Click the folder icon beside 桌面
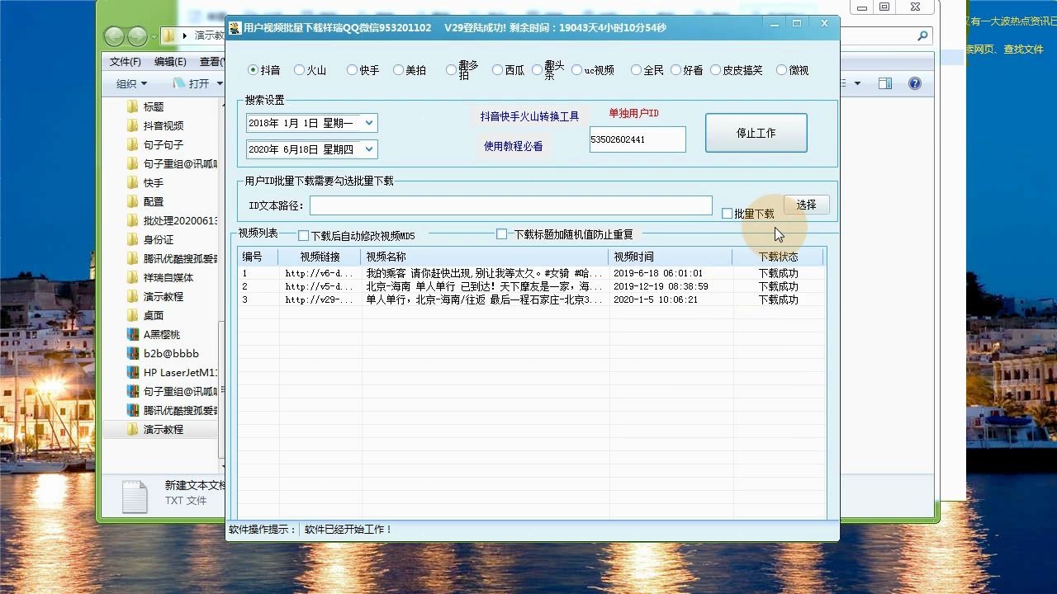Image resolution: width=1057 pixels, height=594 pixels. (132, 315)
